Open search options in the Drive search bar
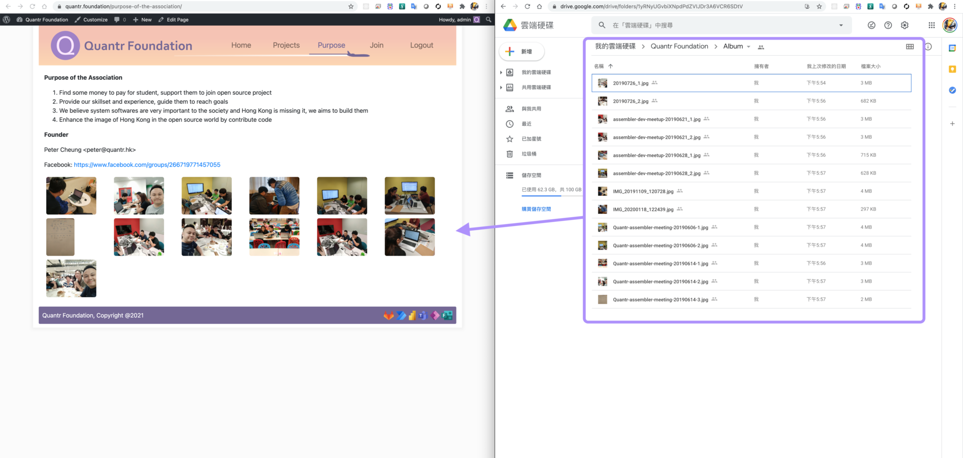 841,25
